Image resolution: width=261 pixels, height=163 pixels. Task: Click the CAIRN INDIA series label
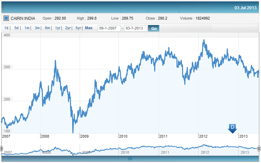23,18
